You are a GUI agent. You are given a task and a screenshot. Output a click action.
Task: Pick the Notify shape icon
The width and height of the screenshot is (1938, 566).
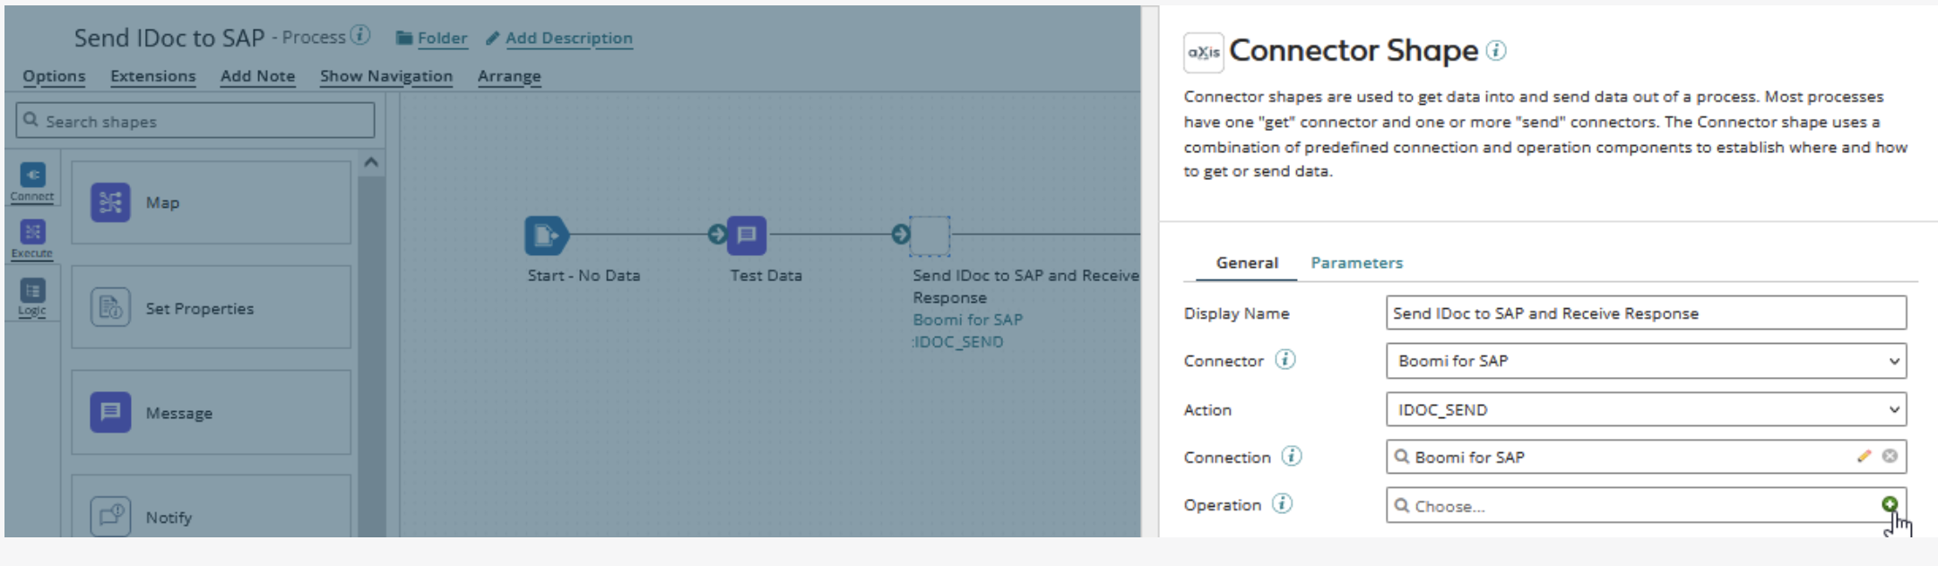pos(110,517)
